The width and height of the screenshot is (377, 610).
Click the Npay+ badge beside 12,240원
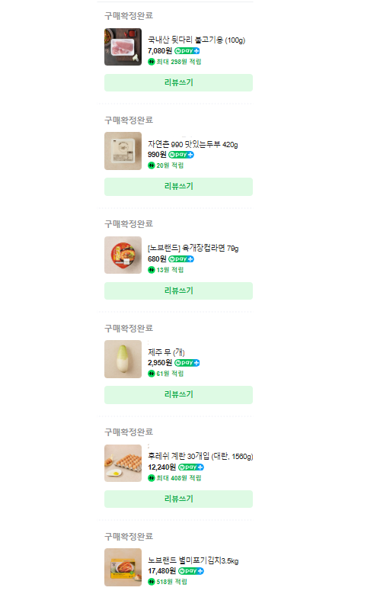[191, 467]
